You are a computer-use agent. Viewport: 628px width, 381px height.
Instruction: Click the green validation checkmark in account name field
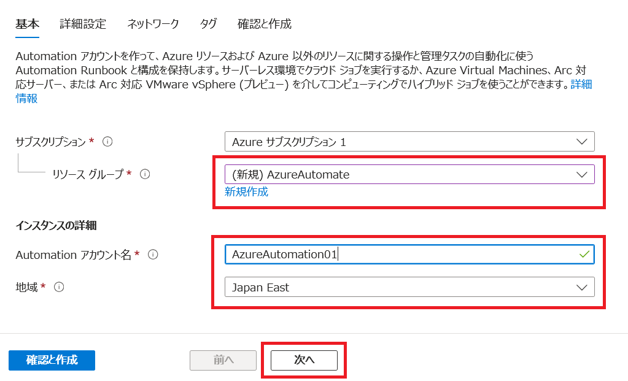pos(584,254)
